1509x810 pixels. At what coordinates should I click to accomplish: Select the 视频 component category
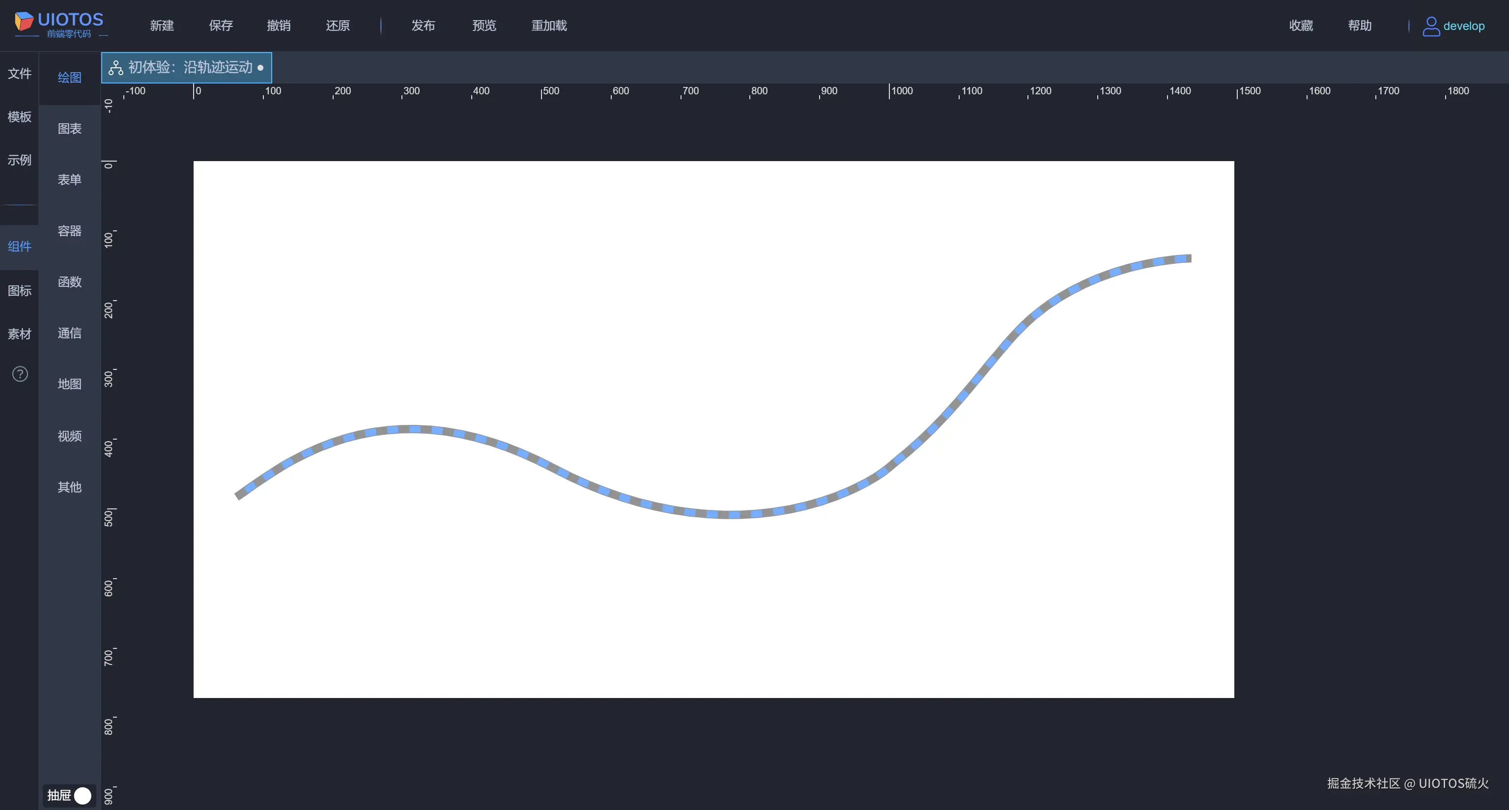[x=70, y=436]
